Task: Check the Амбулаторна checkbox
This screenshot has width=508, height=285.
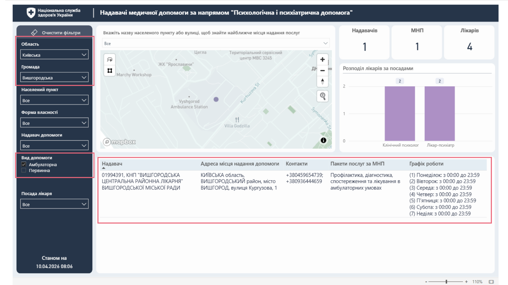Action: 24,164
